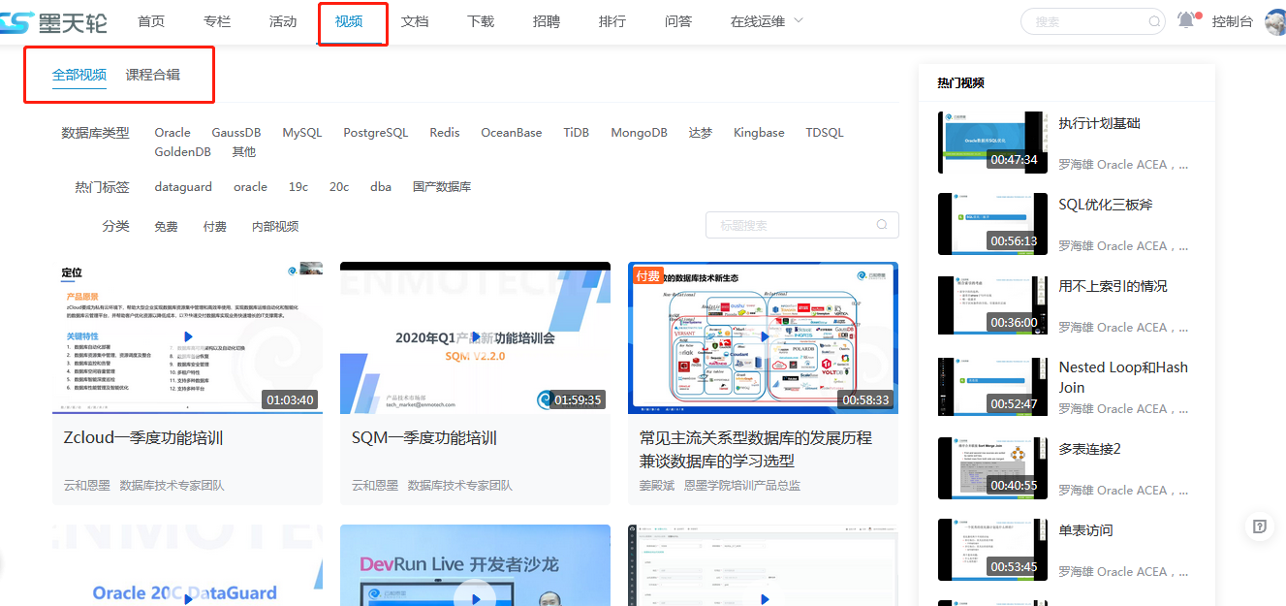Viewport: 1286px width, 606px height.
Task: Filter videos by 免费
Action: point(166,226)
